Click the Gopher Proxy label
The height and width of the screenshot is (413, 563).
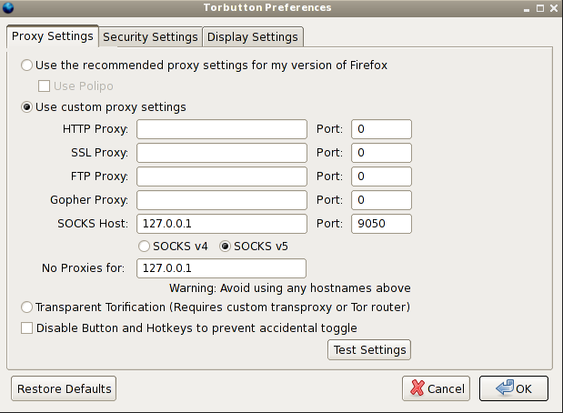(89, 200)
